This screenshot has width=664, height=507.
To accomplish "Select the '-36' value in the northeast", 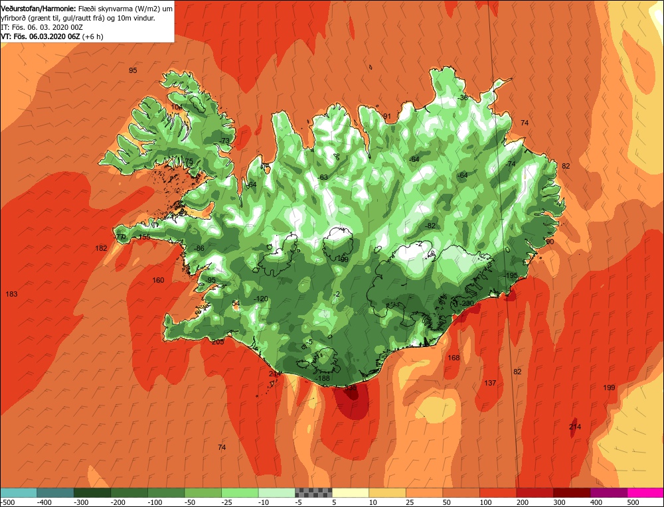I will coord(462,98).
